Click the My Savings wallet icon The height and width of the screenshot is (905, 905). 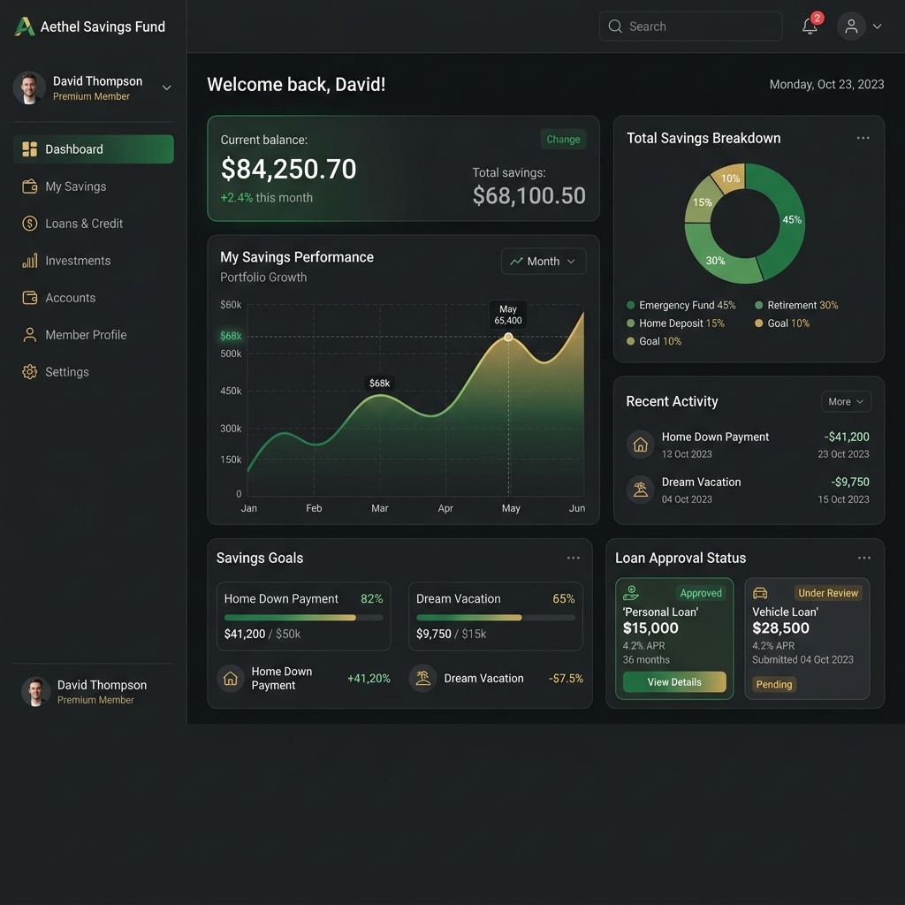[x=29, y=186]
